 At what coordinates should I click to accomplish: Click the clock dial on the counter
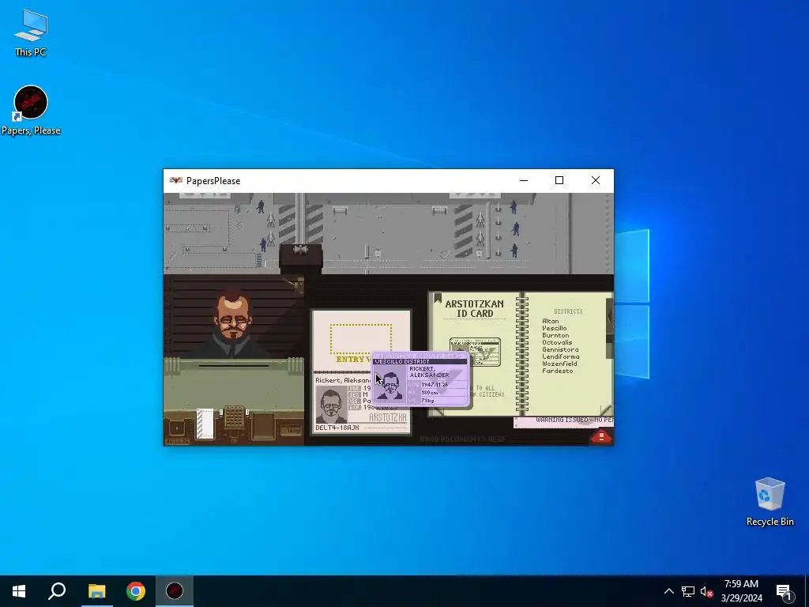point(176,428)
